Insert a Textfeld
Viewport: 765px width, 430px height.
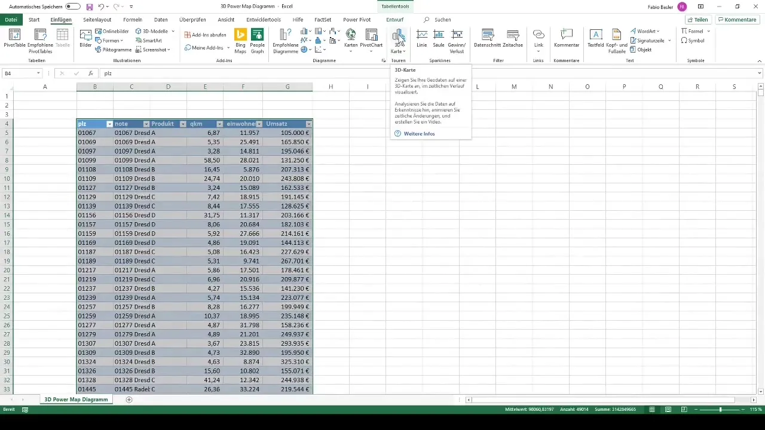[x=595, y=39]
